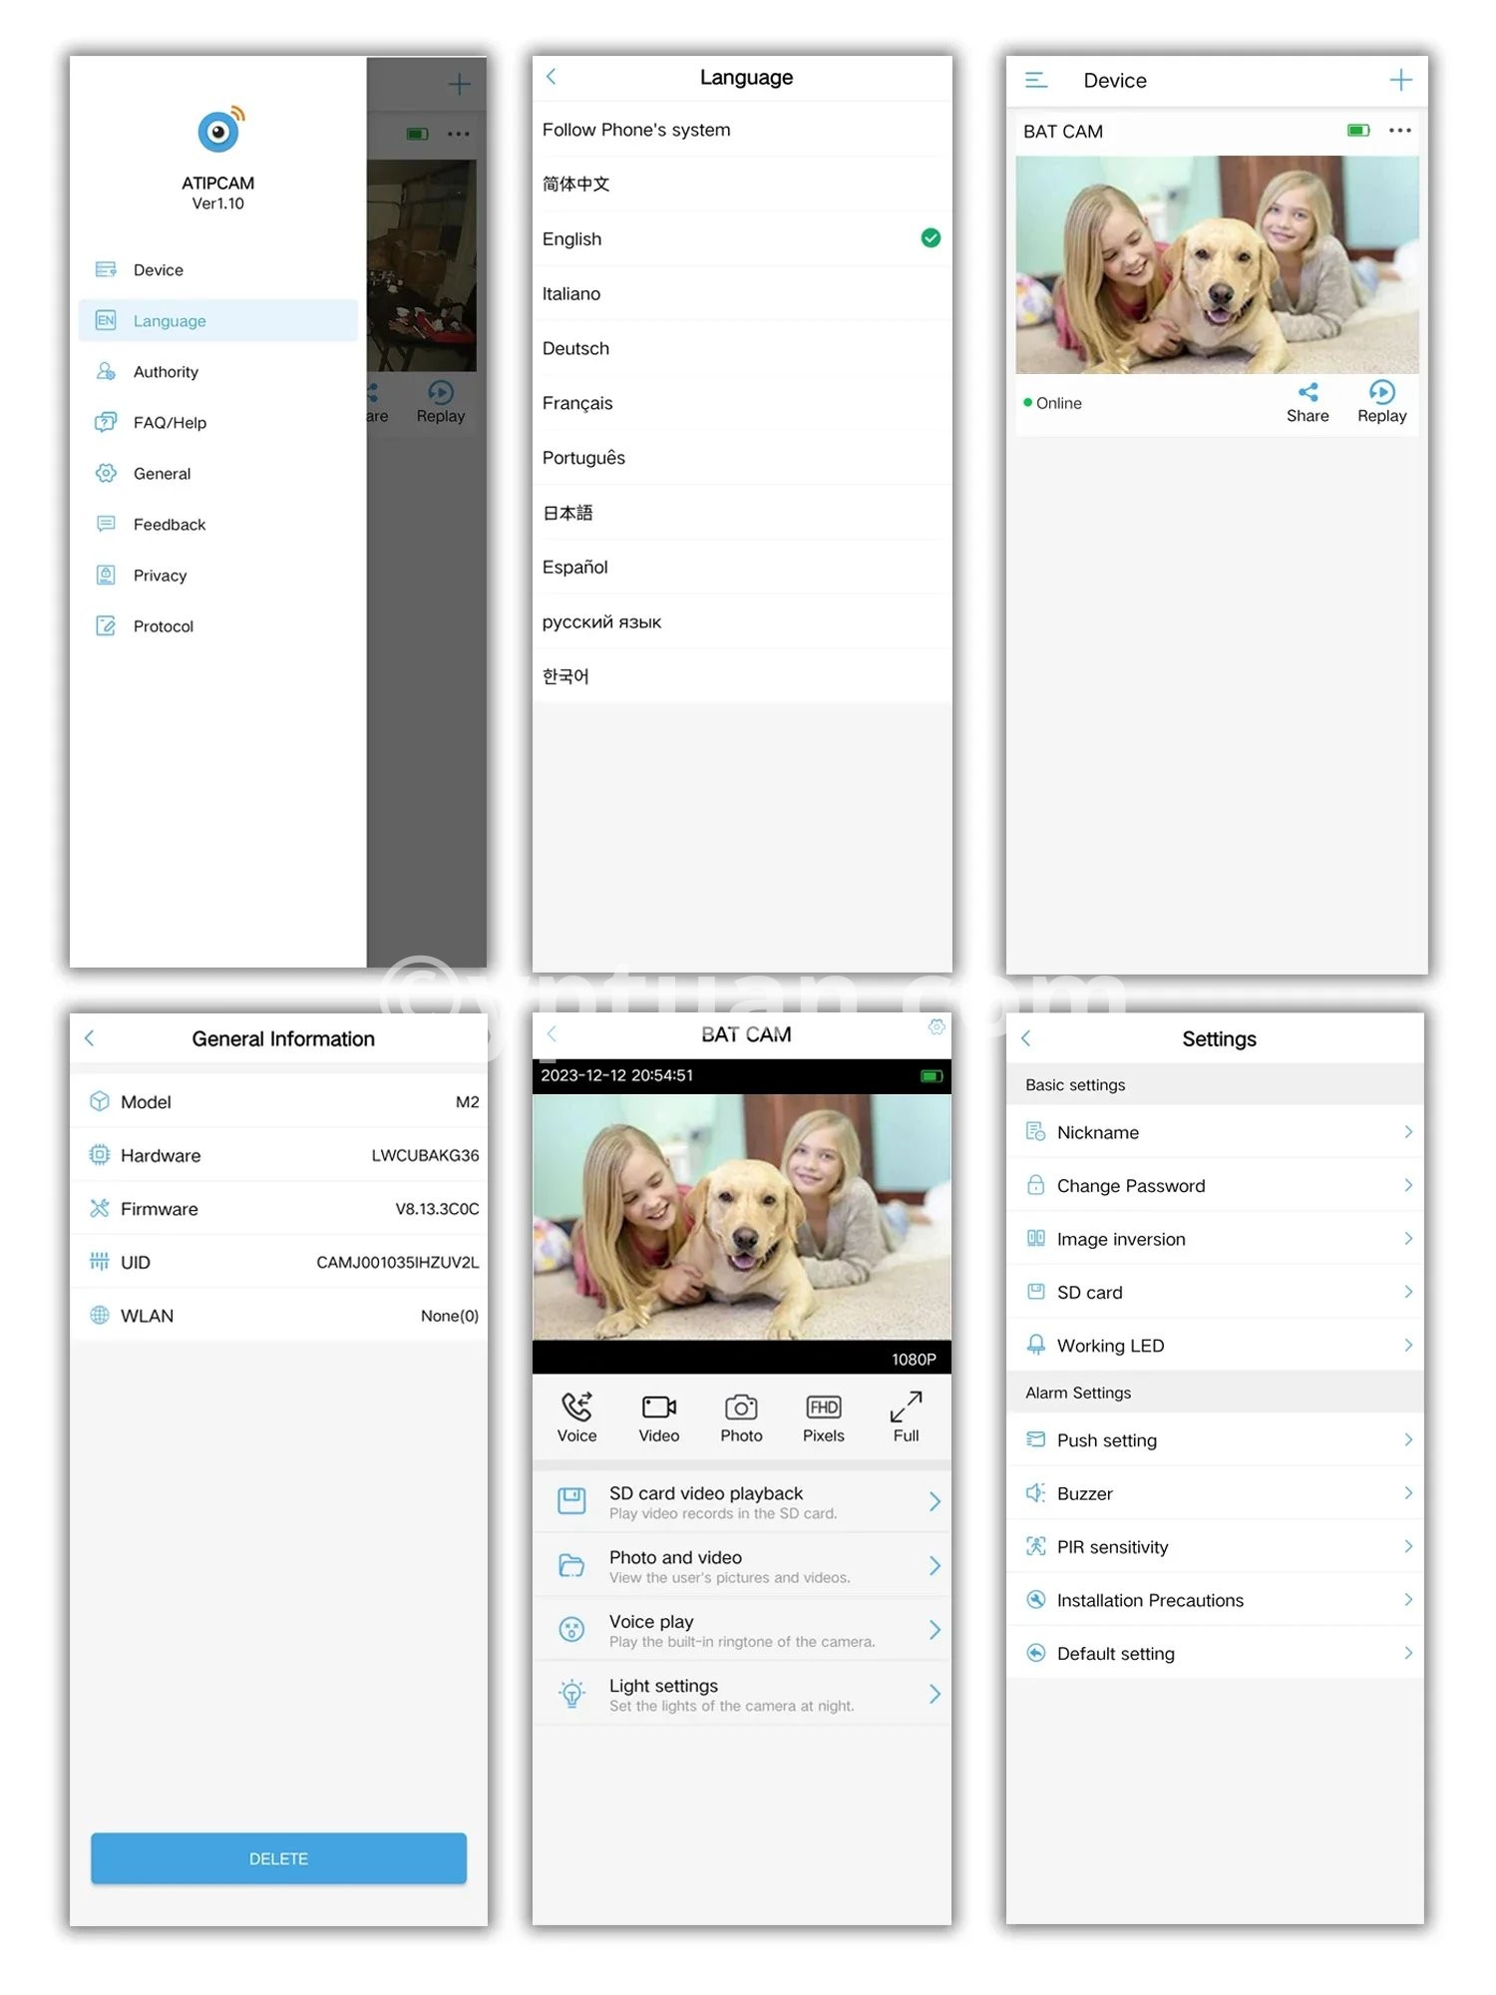The height and width of the screenshot is (1995, 1496).
Task: Tap the Voice call icon
Action: pos(576,1407)
